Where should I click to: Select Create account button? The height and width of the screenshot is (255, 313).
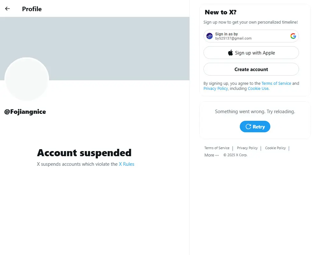click(x=251, y=69)
